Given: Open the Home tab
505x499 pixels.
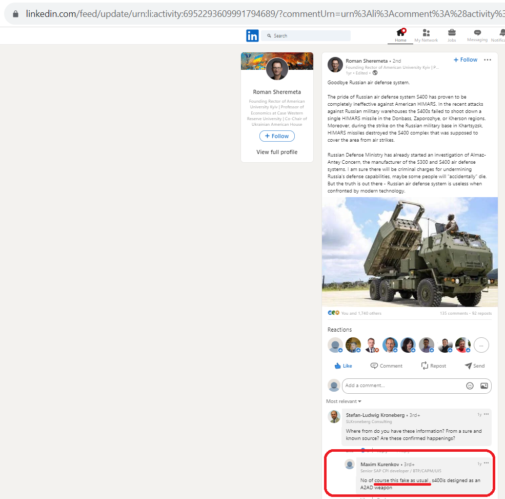Looking at the screenshot, I should (x=400, y=35).
